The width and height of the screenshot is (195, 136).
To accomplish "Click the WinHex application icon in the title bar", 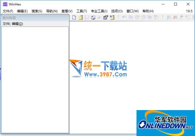I will coord(5,4).
